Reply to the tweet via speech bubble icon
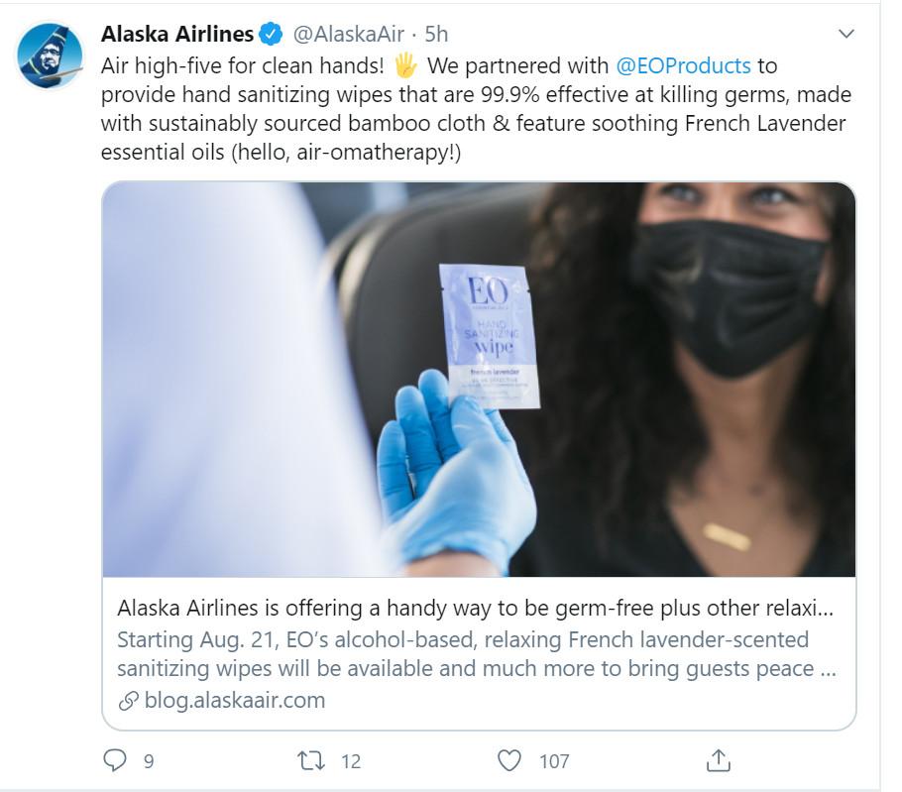Screen dimensions: 902x792 (116, 760)
